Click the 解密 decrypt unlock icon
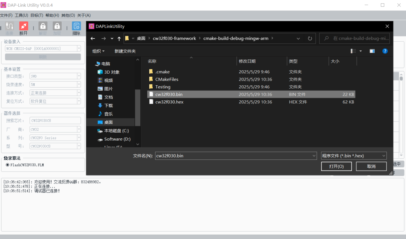Screen dimensions: 406x239 (42, 26)
